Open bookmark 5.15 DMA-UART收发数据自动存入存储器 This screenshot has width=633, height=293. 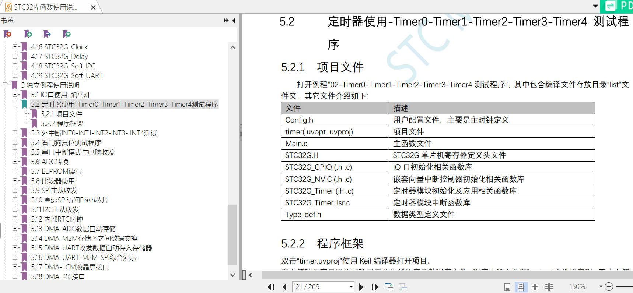(91, 248)
